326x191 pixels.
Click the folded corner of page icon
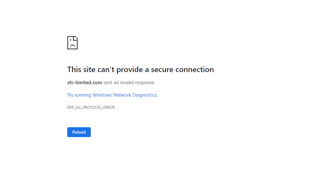(76, 38)
